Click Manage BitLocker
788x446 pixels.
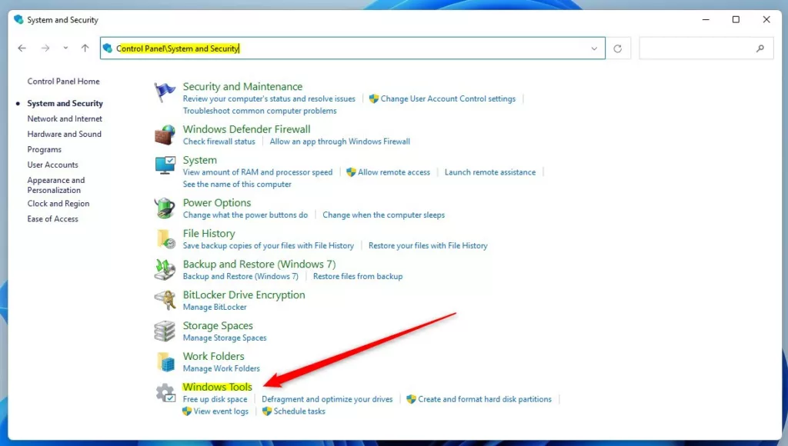215,307
